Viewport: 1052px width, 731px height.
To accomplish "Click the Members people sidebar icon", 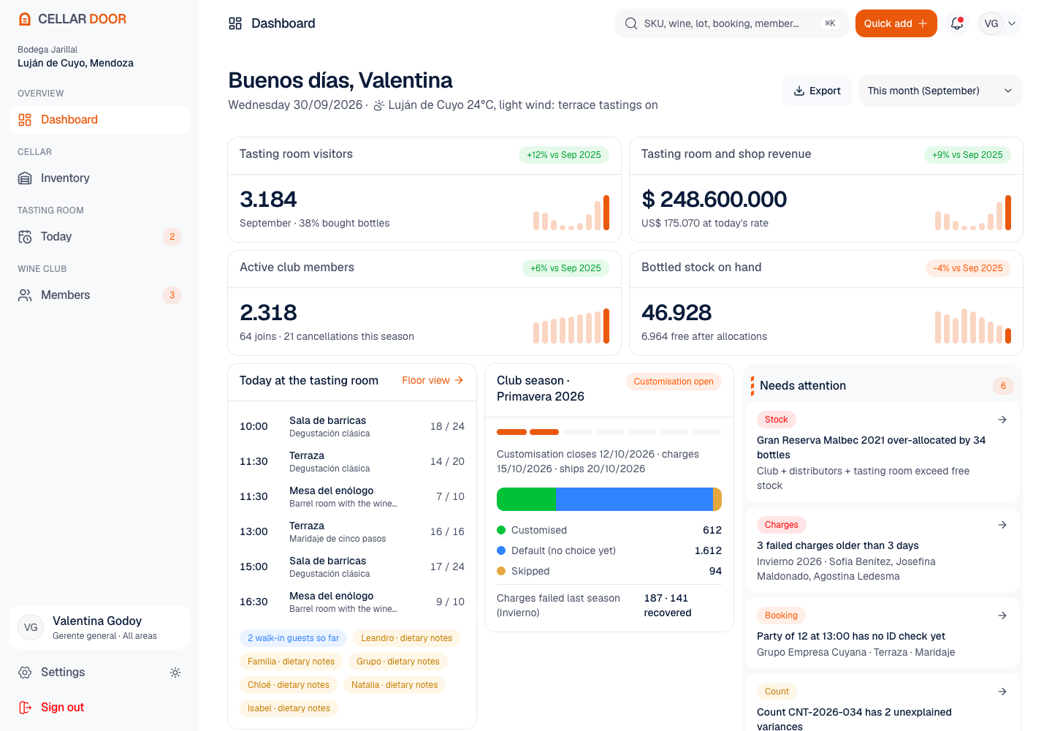I will 25,295.
